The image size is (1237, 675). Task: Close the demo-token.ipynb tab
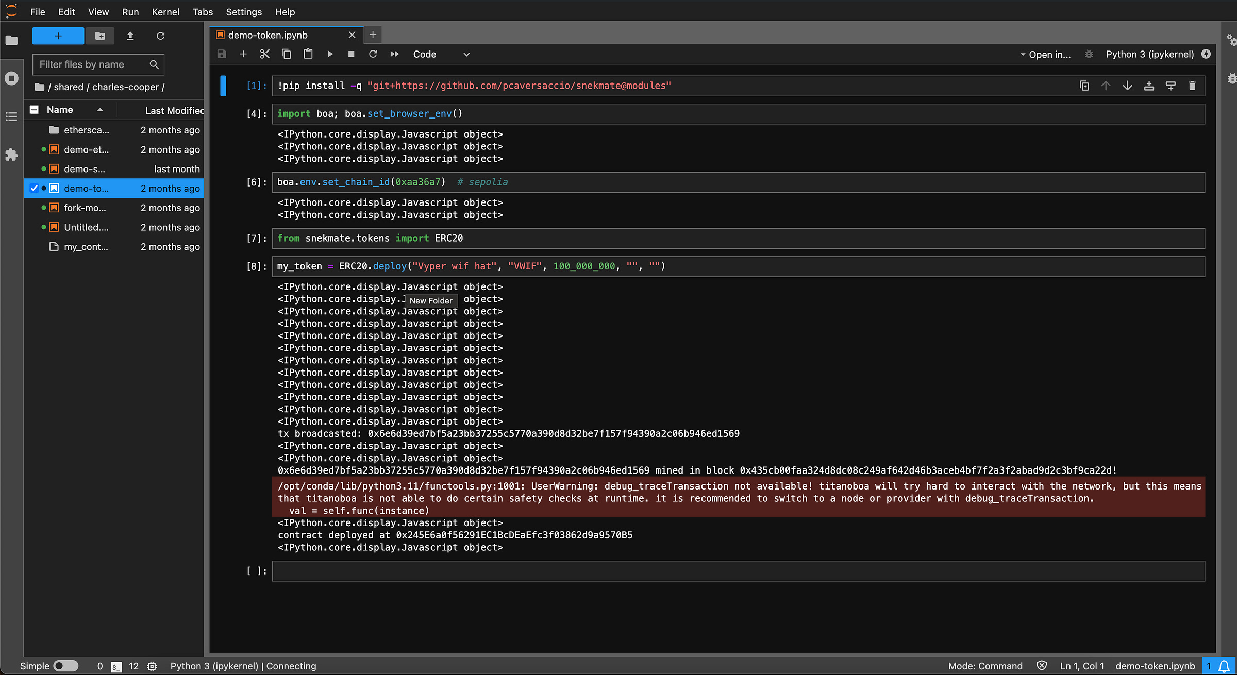(x=352, y=35)
